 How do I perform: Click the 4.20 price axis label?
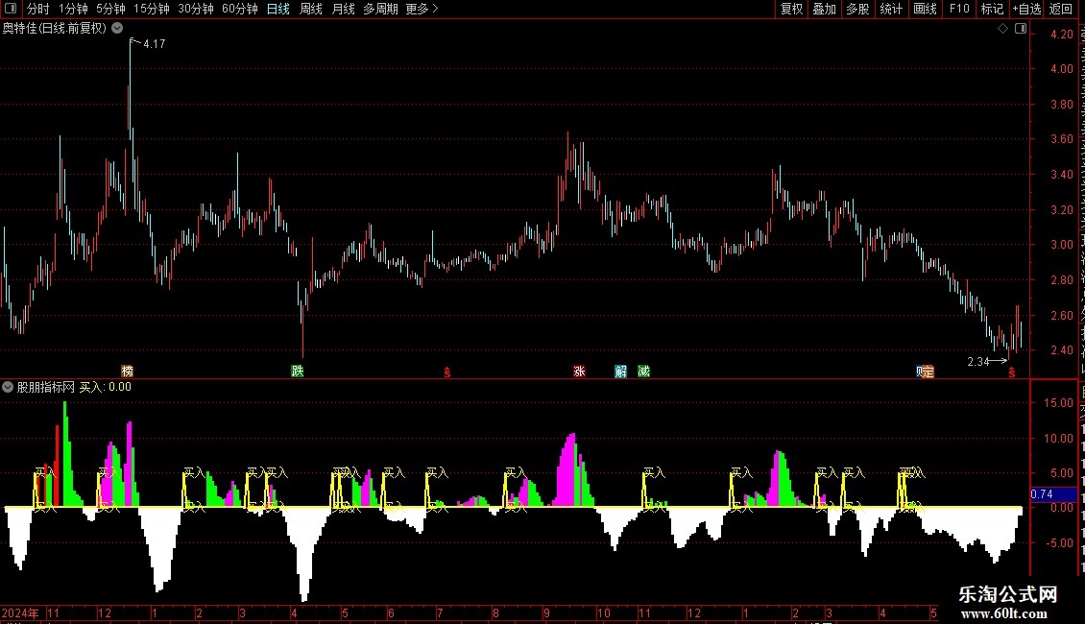pyautogui.click(x=1061, y=34)
